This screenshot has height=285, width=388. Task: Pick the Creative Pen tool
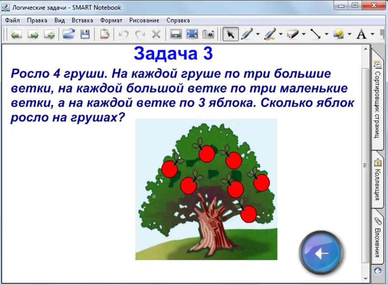click(x=270, y=34)
